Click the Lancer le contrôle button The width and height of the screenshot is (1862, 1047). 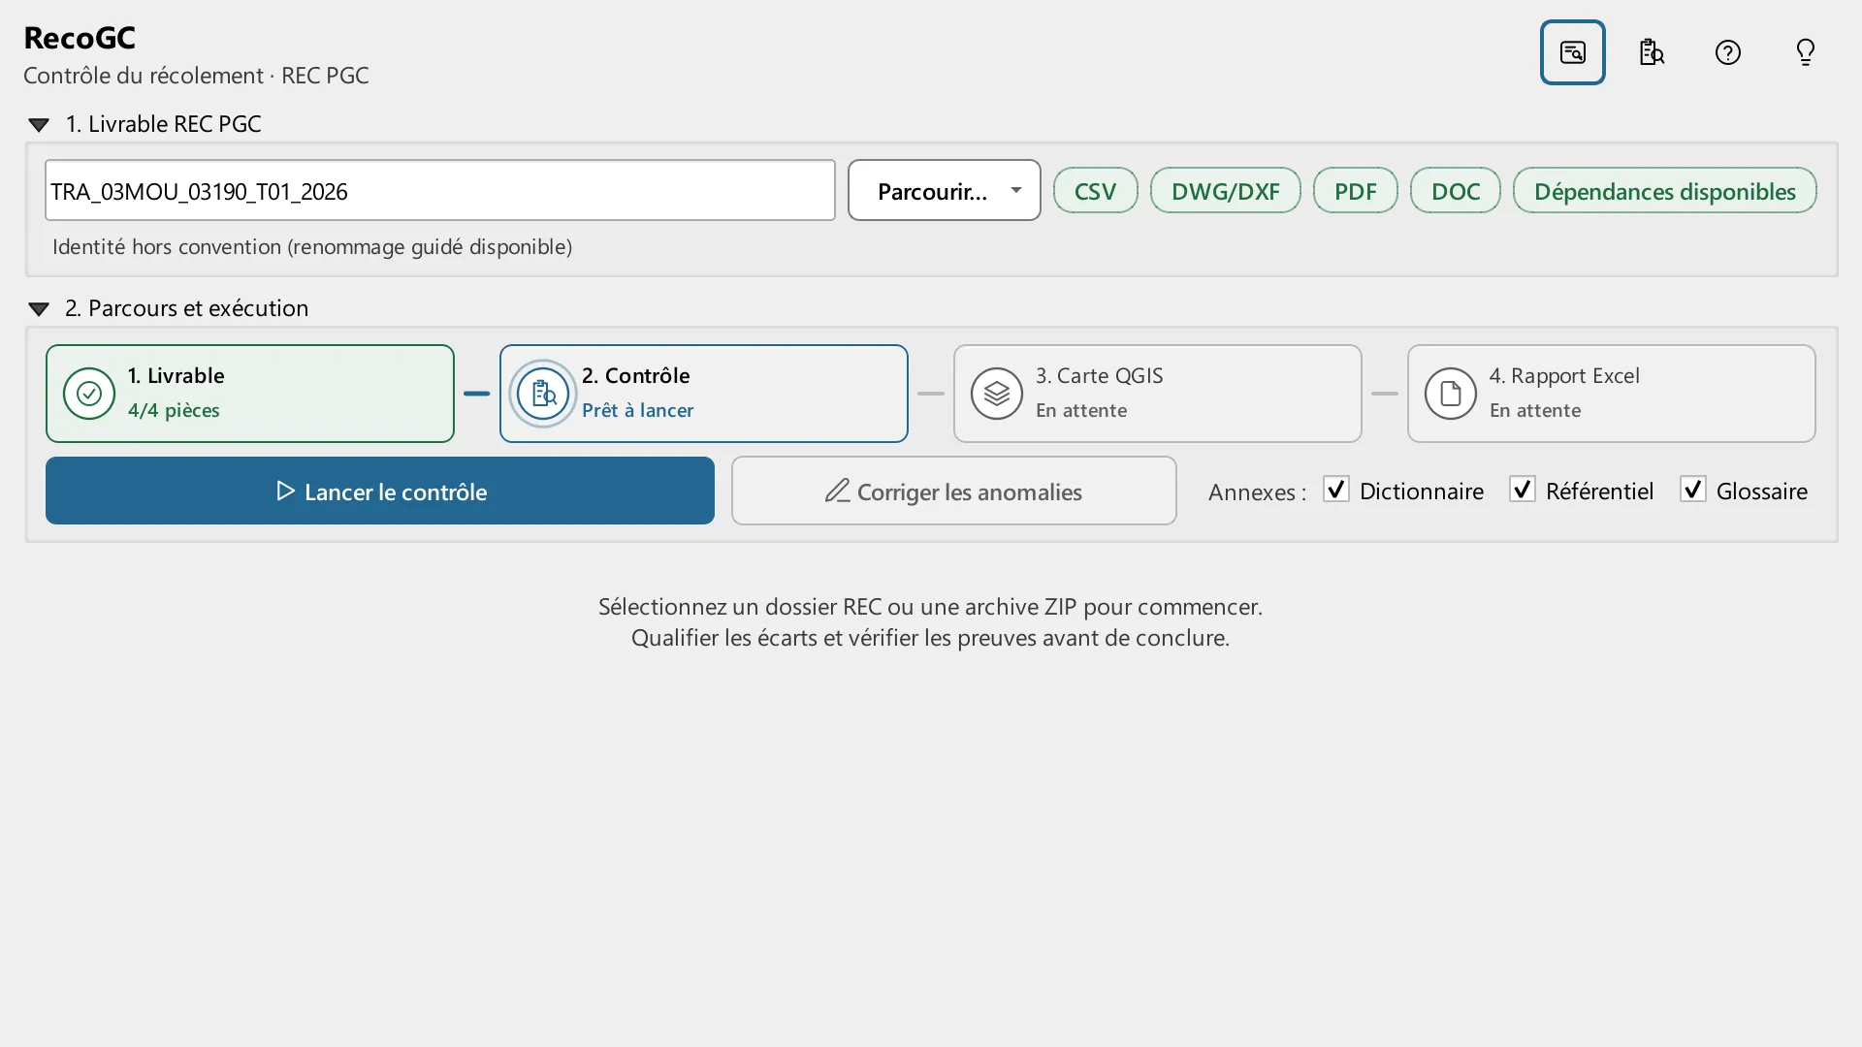point(380,491)
